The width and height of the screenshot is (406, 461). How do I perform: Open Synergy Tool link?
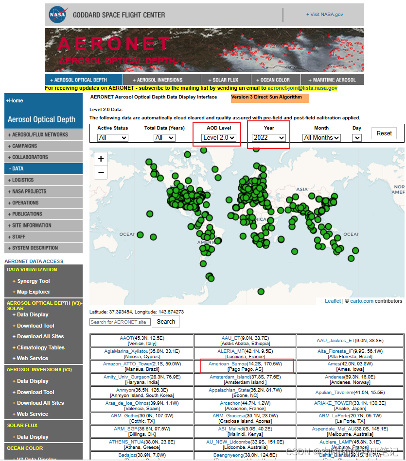(31, 281)
